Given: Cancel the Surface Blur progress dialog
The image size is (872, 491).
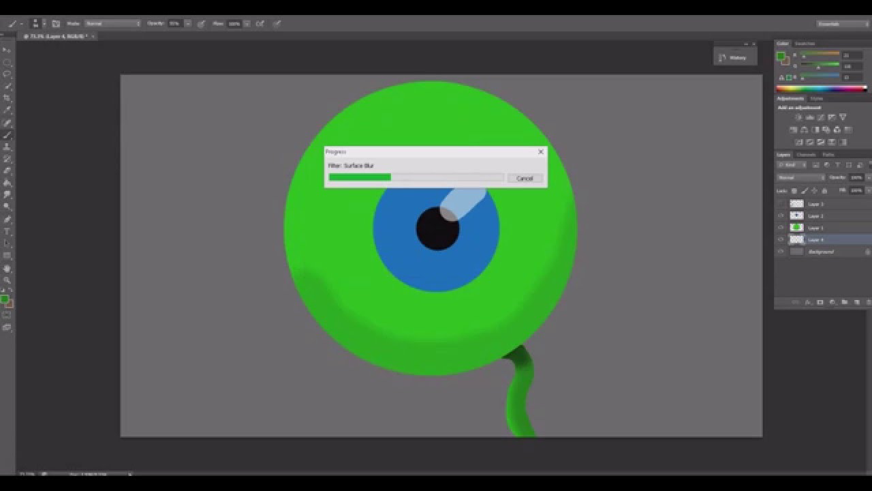Looking at the screenshot, I should pyautogui.click(x=525, y=177).
